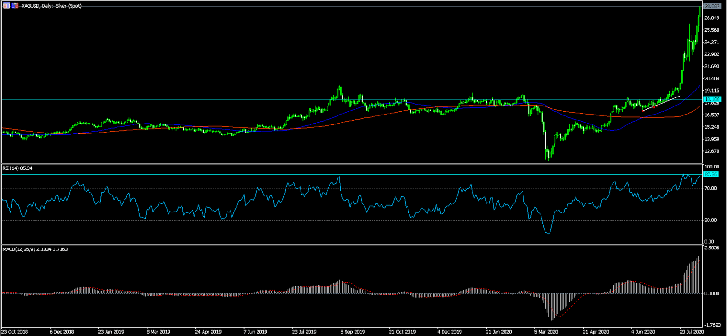Click the 23 Oct 2018 axis label
Image resolution: width=727 pixels, height=336 pixels.
[x=15, y=332]
